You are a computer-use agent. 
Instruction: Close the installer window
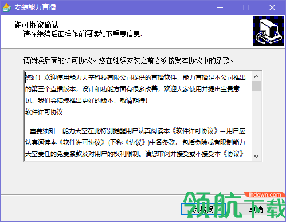pyautogui.click(x=272, y=7)
